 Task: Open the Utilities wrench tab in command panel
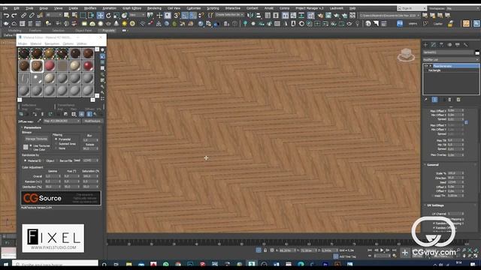coord(466,45)
